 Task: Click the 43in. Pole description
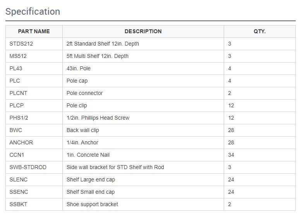pyautogui.click(x=79, y=68)
